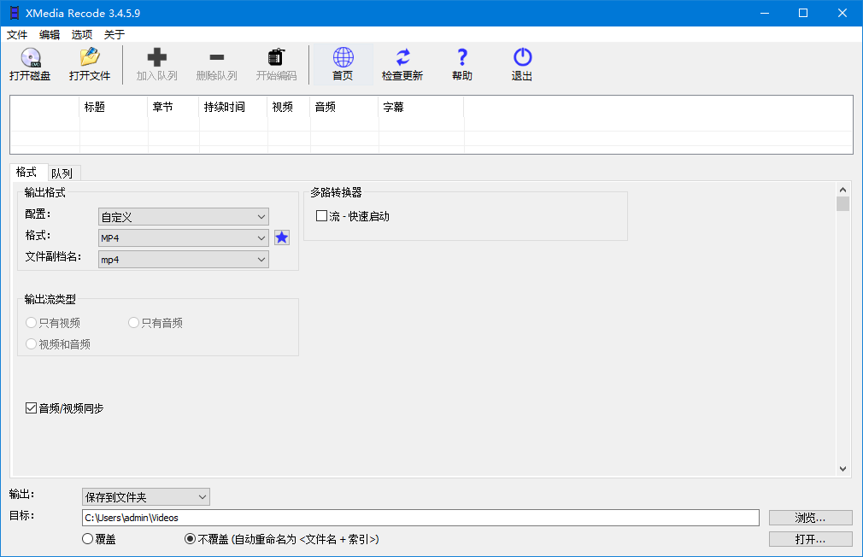Click the 检查更新 refresh icon
The height and width of the screenshot is (557, 863).
tap(402, 64)
